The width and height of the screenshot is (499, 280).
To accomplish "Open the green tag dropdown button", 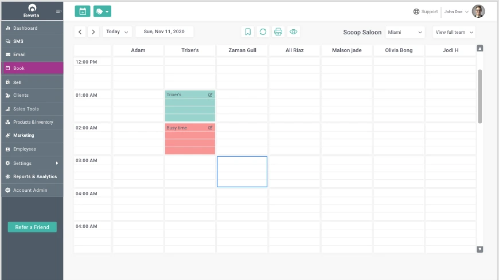I will click(x=102, y=11).
